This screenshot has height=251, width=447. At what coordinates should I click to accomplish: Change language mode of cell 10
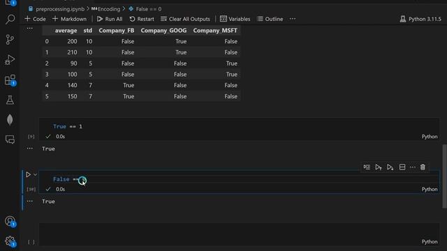pyautogui.click(x=430, y=189)
